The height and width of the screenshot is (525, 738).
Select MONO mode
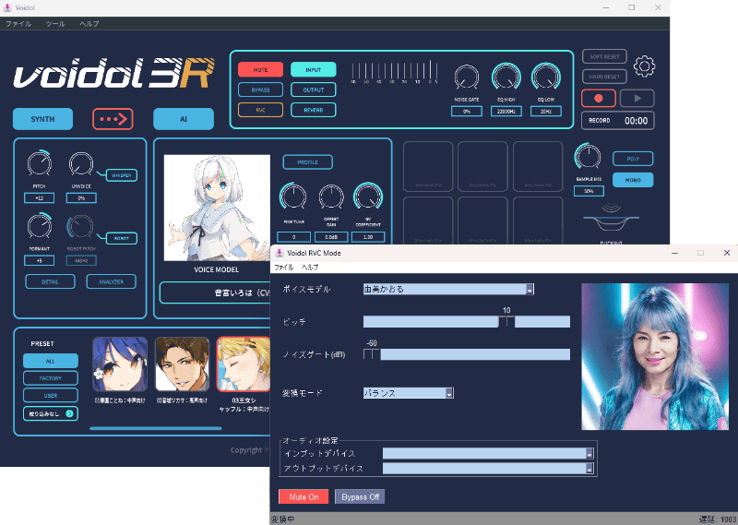pos(633,180)
